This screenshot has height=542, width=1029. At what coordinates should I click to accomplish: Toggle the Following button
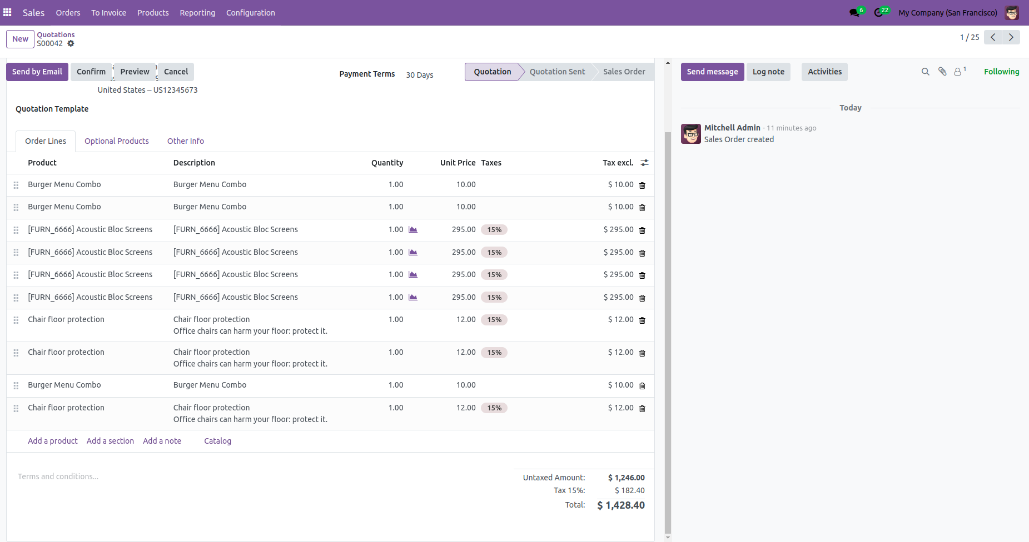[x=1001, y=72]
